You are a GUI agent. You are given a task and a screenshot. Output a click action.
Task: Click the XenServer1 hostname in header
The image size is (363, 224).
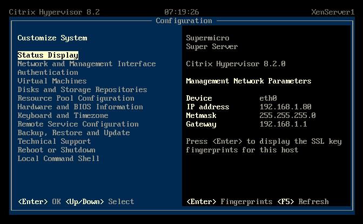coord(333,12)
